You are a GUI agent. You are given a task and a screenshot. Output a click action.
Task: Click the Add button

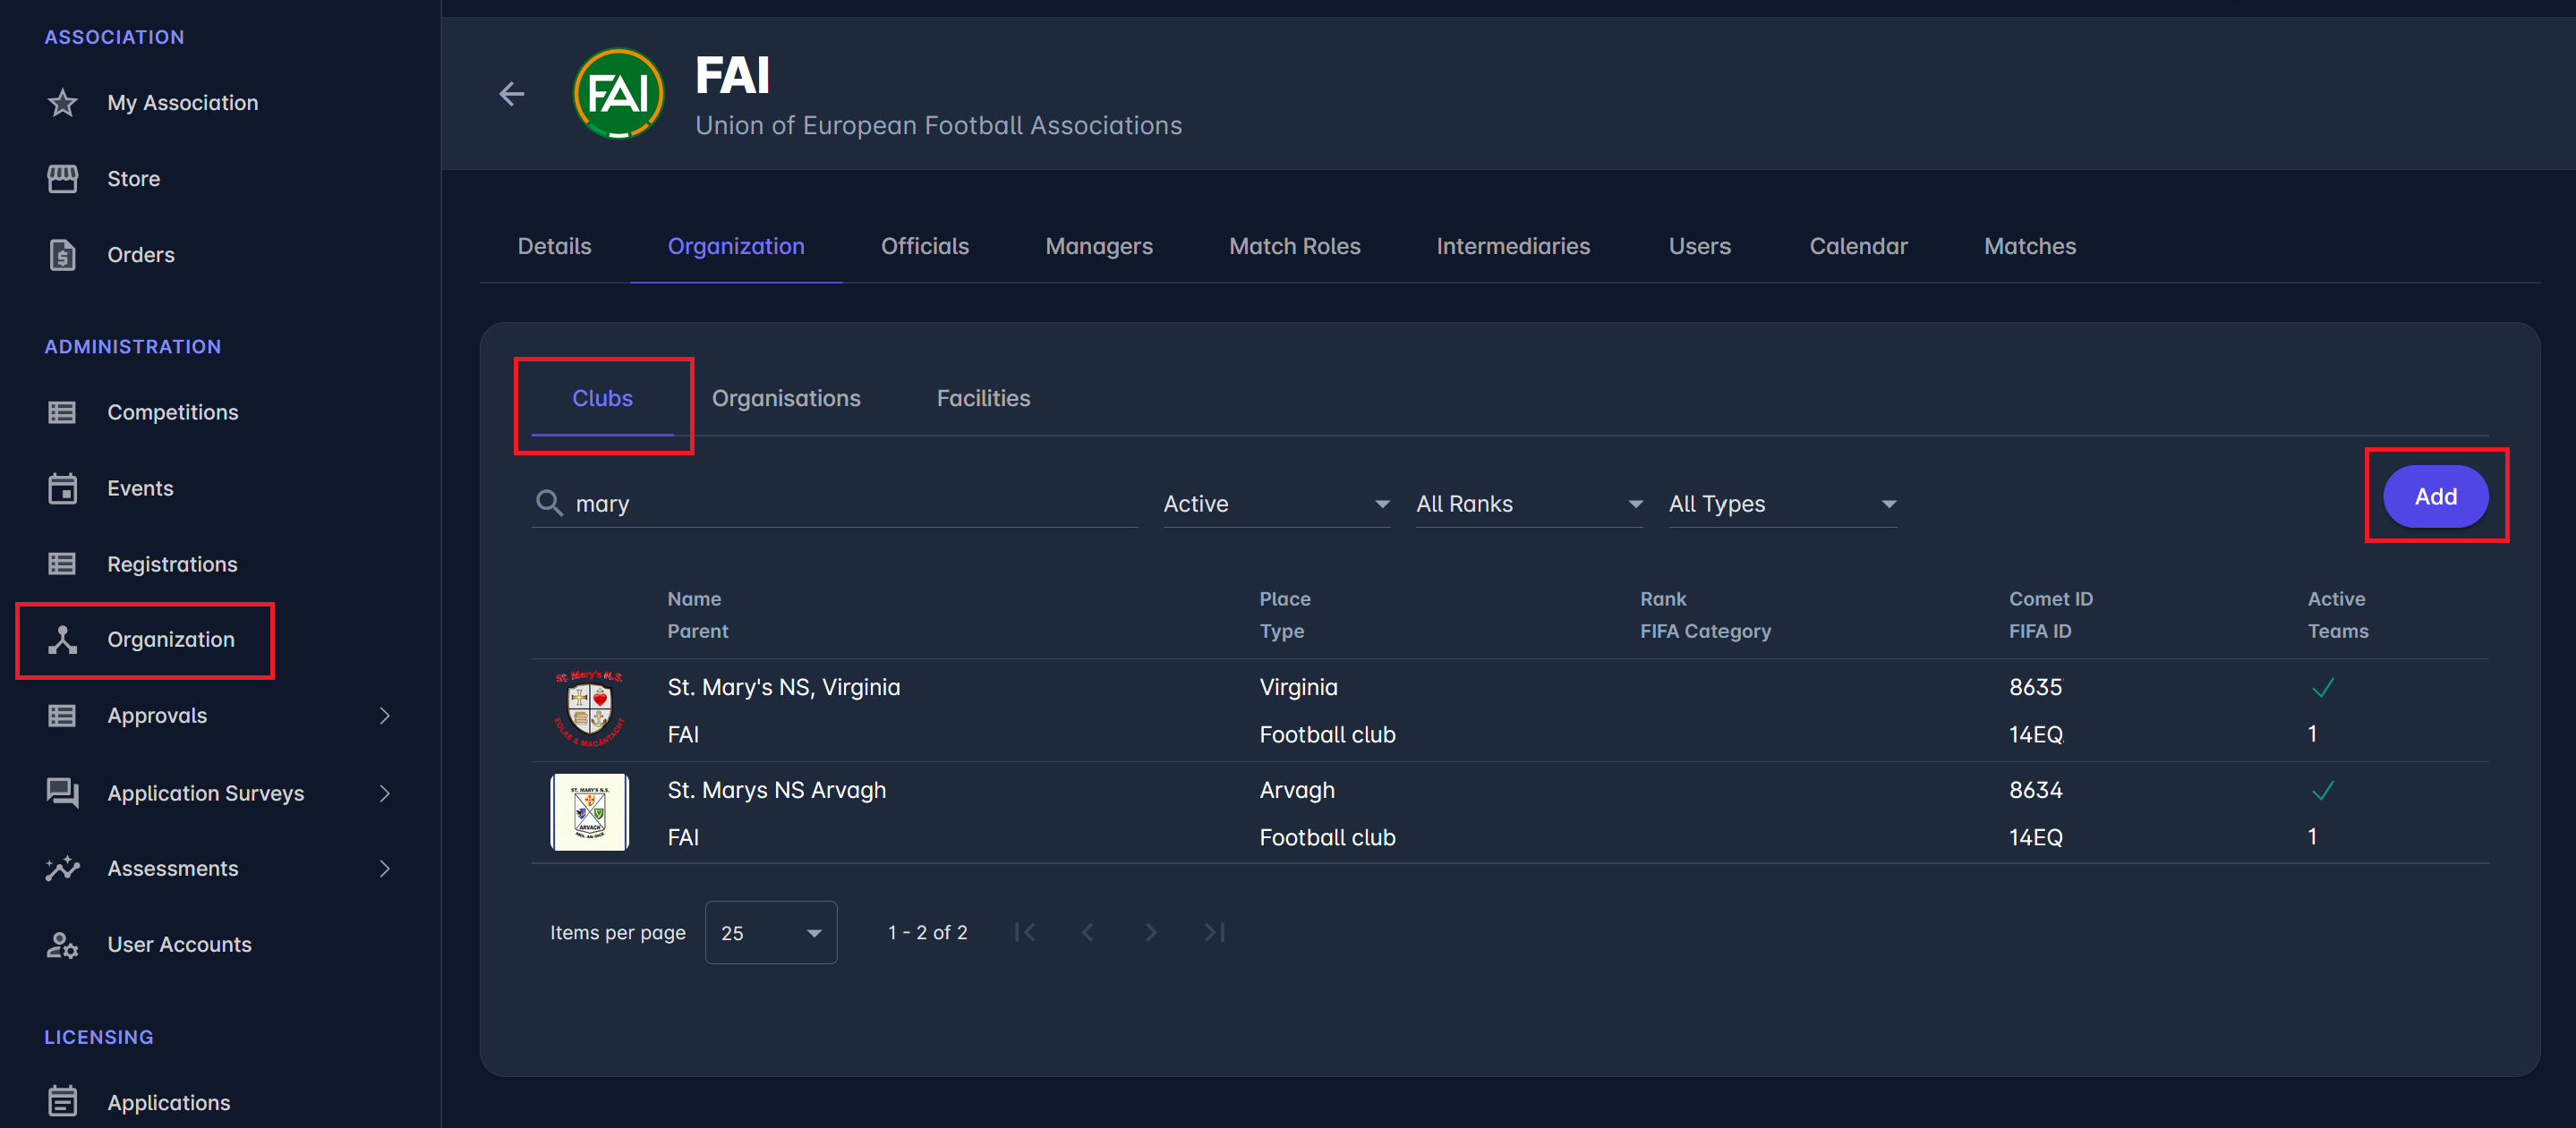tap(2436, 496)
